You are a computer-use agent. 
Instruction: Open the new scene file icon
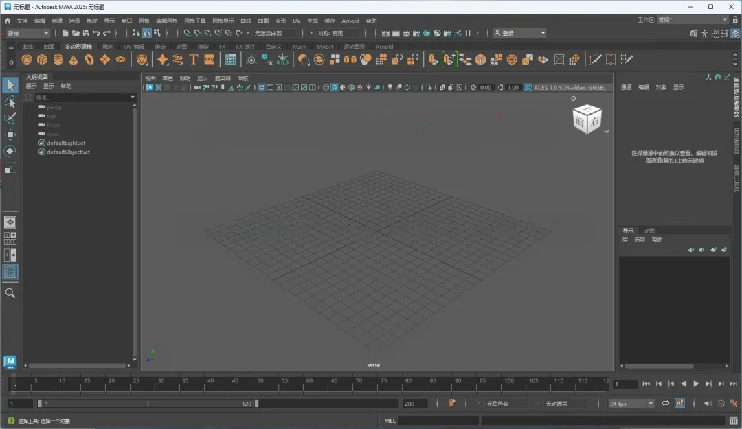[x=65, y=33]
